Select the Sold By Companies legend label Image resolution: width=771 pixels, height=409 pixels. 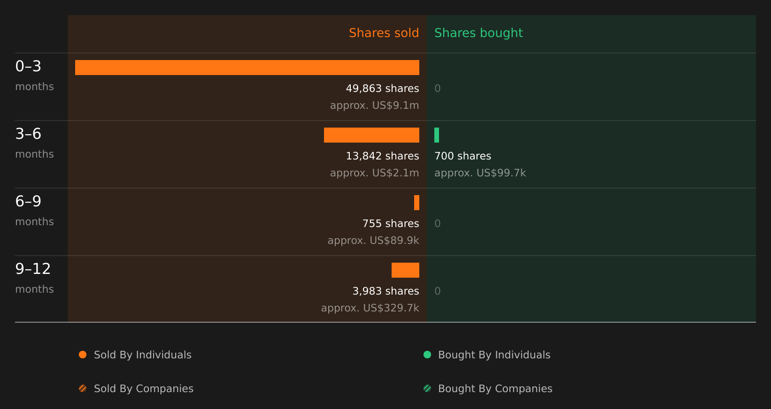[144, 389]
